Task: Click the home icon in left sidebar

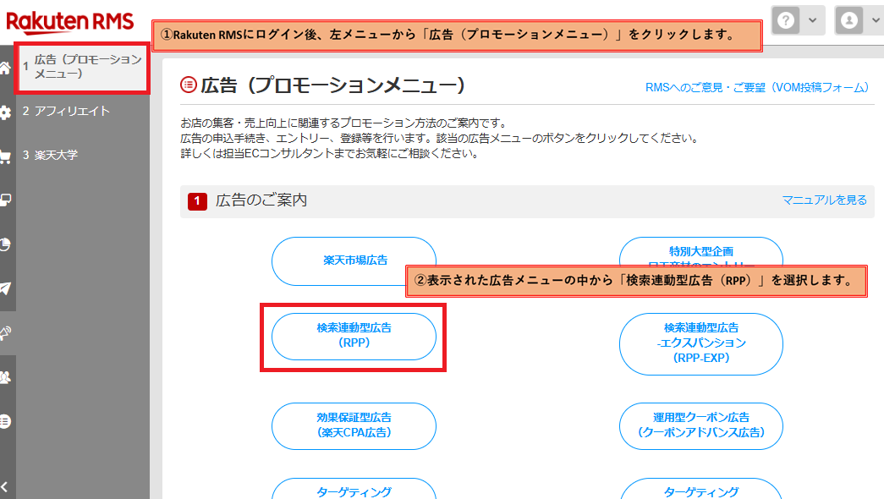Action: (5, 69)
